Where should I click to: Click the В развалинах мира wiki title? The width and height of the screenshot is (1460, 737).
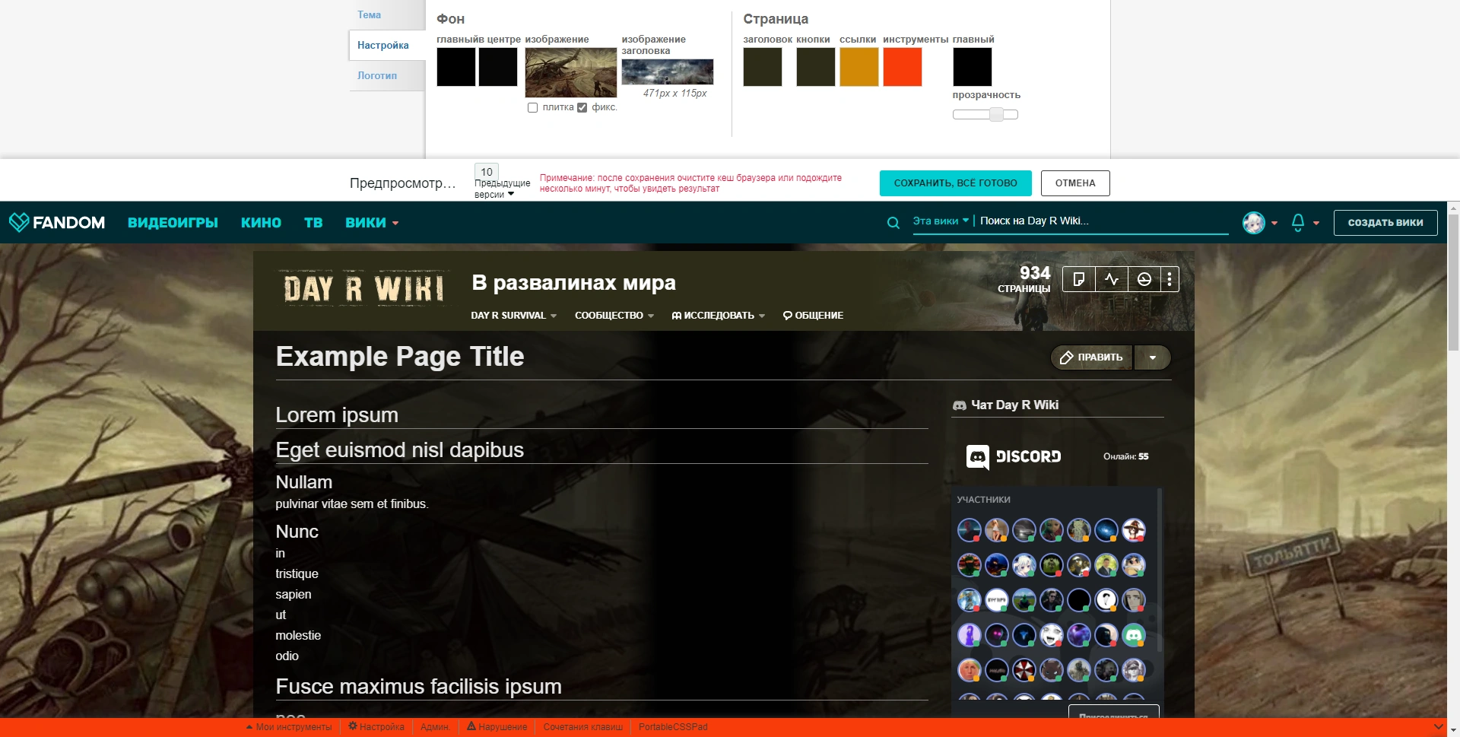[x=573, y=283]
